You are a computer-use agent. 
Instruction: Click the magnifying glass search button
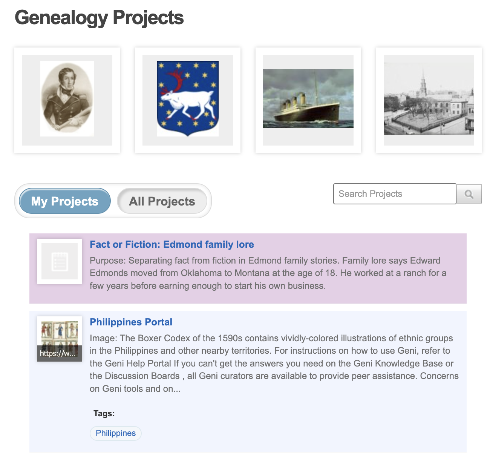point(469,194)
